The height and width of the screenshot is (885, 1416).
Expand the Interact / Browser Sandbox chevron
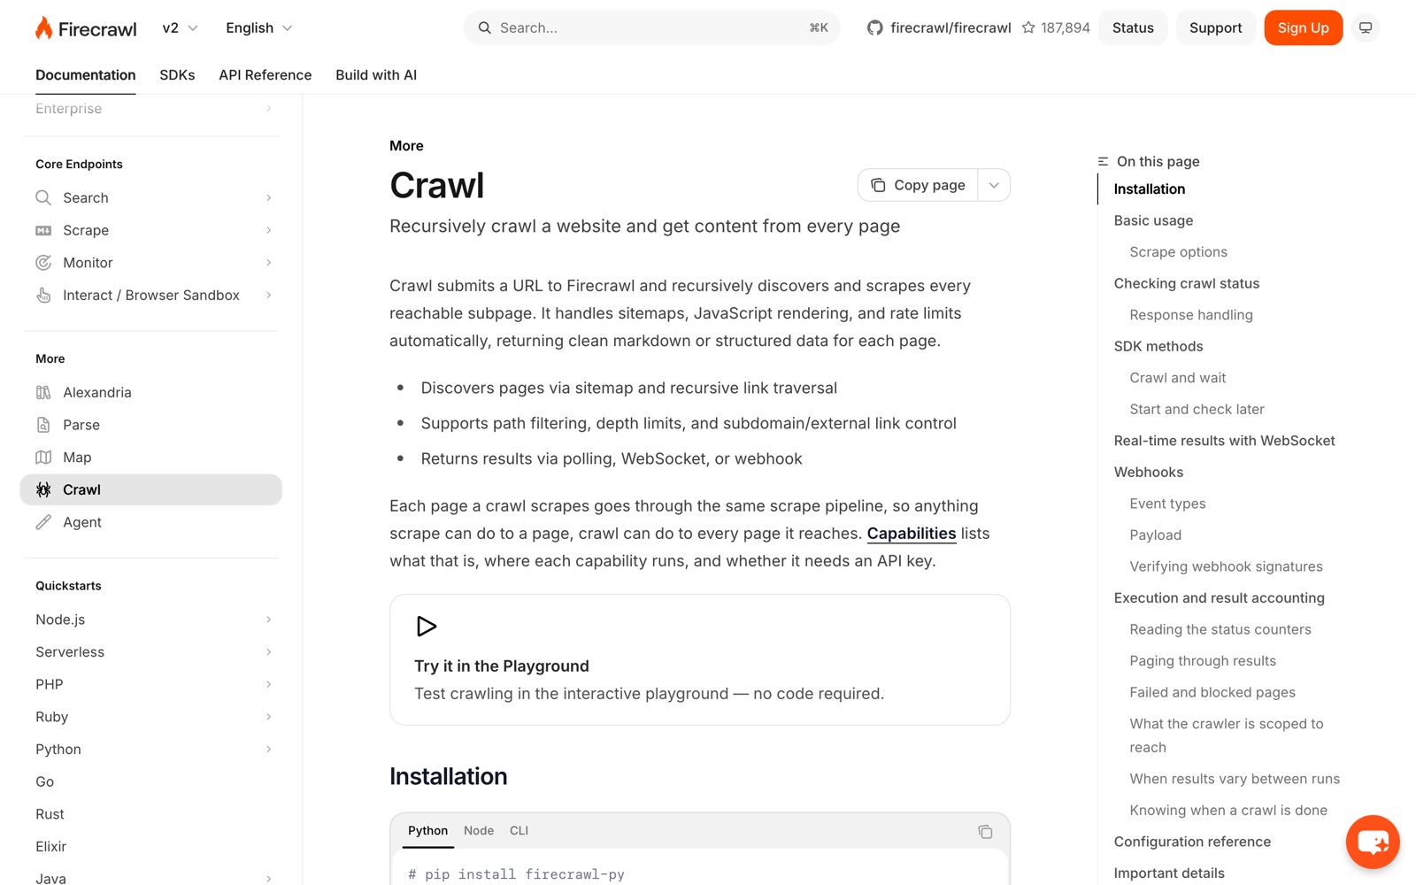click(268, 295)
